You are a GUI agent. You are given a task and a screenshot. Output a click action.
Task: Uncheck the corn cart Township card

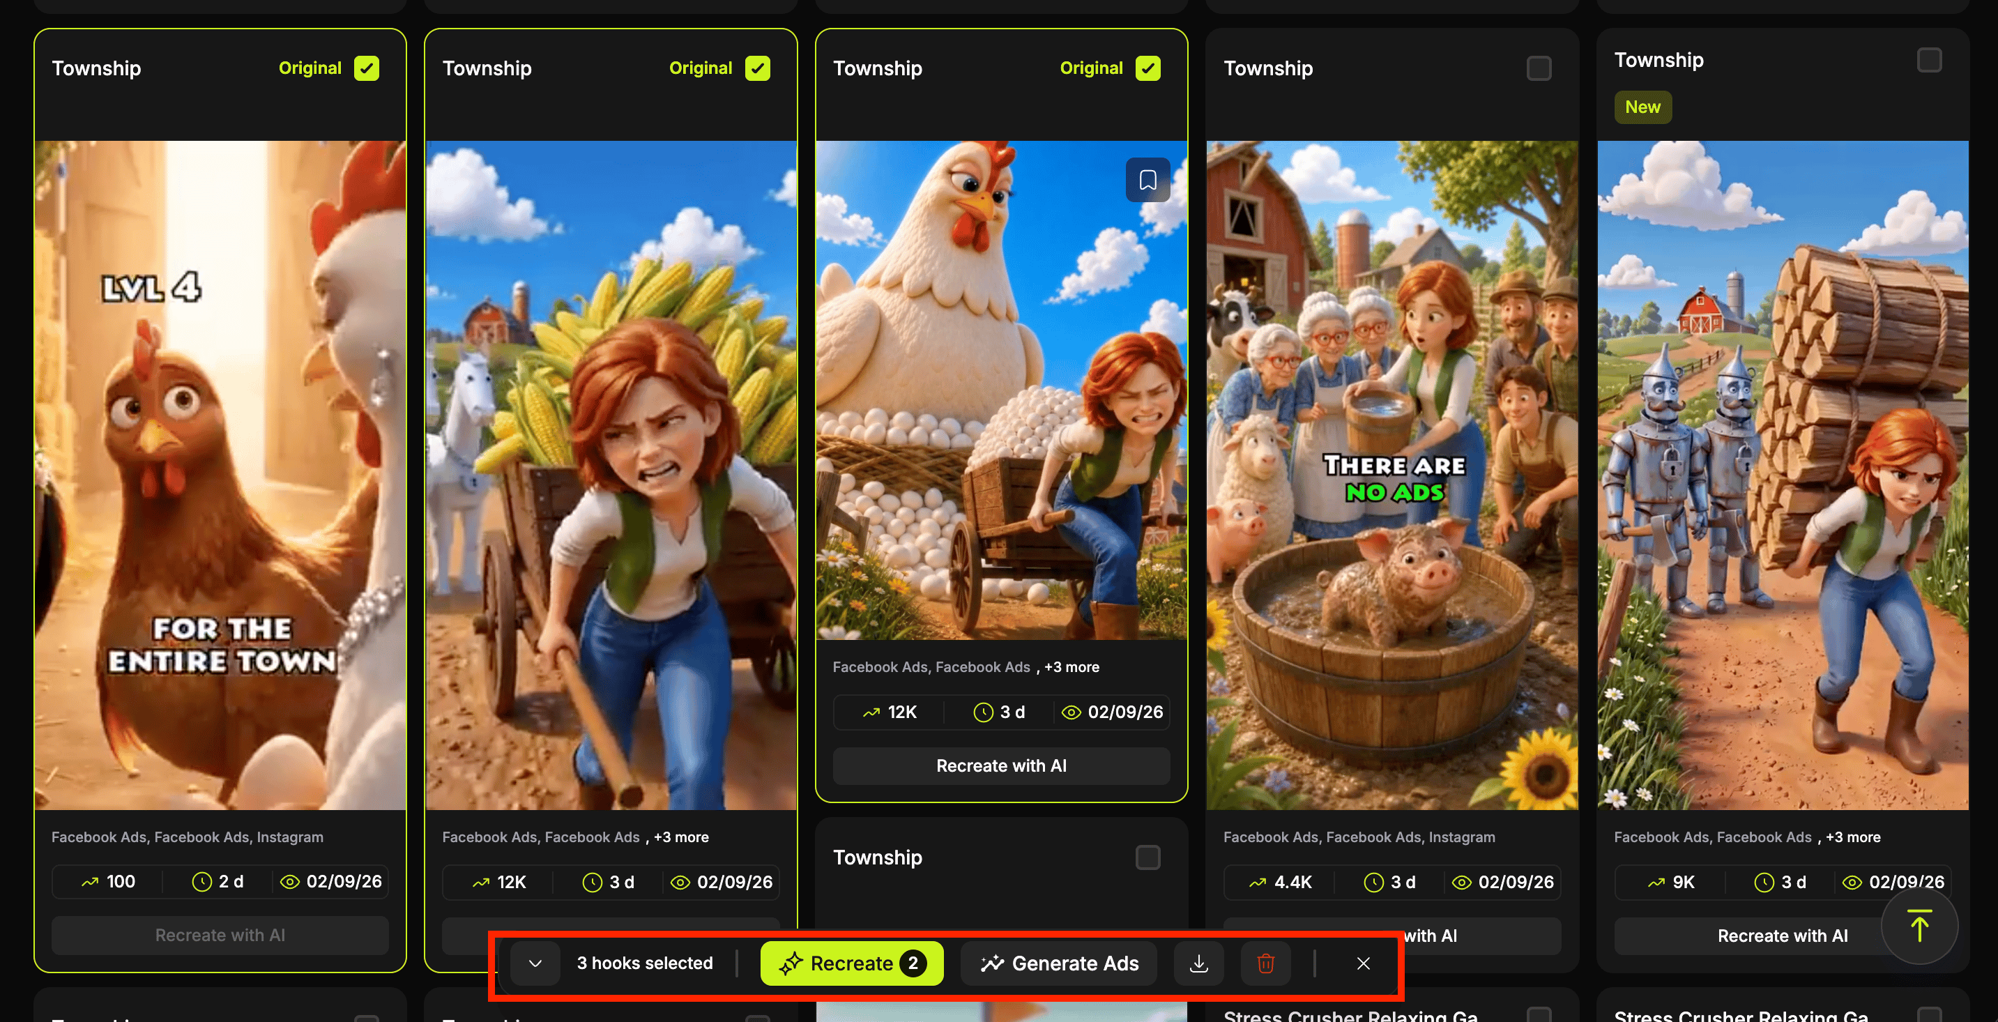pos(758,68)
